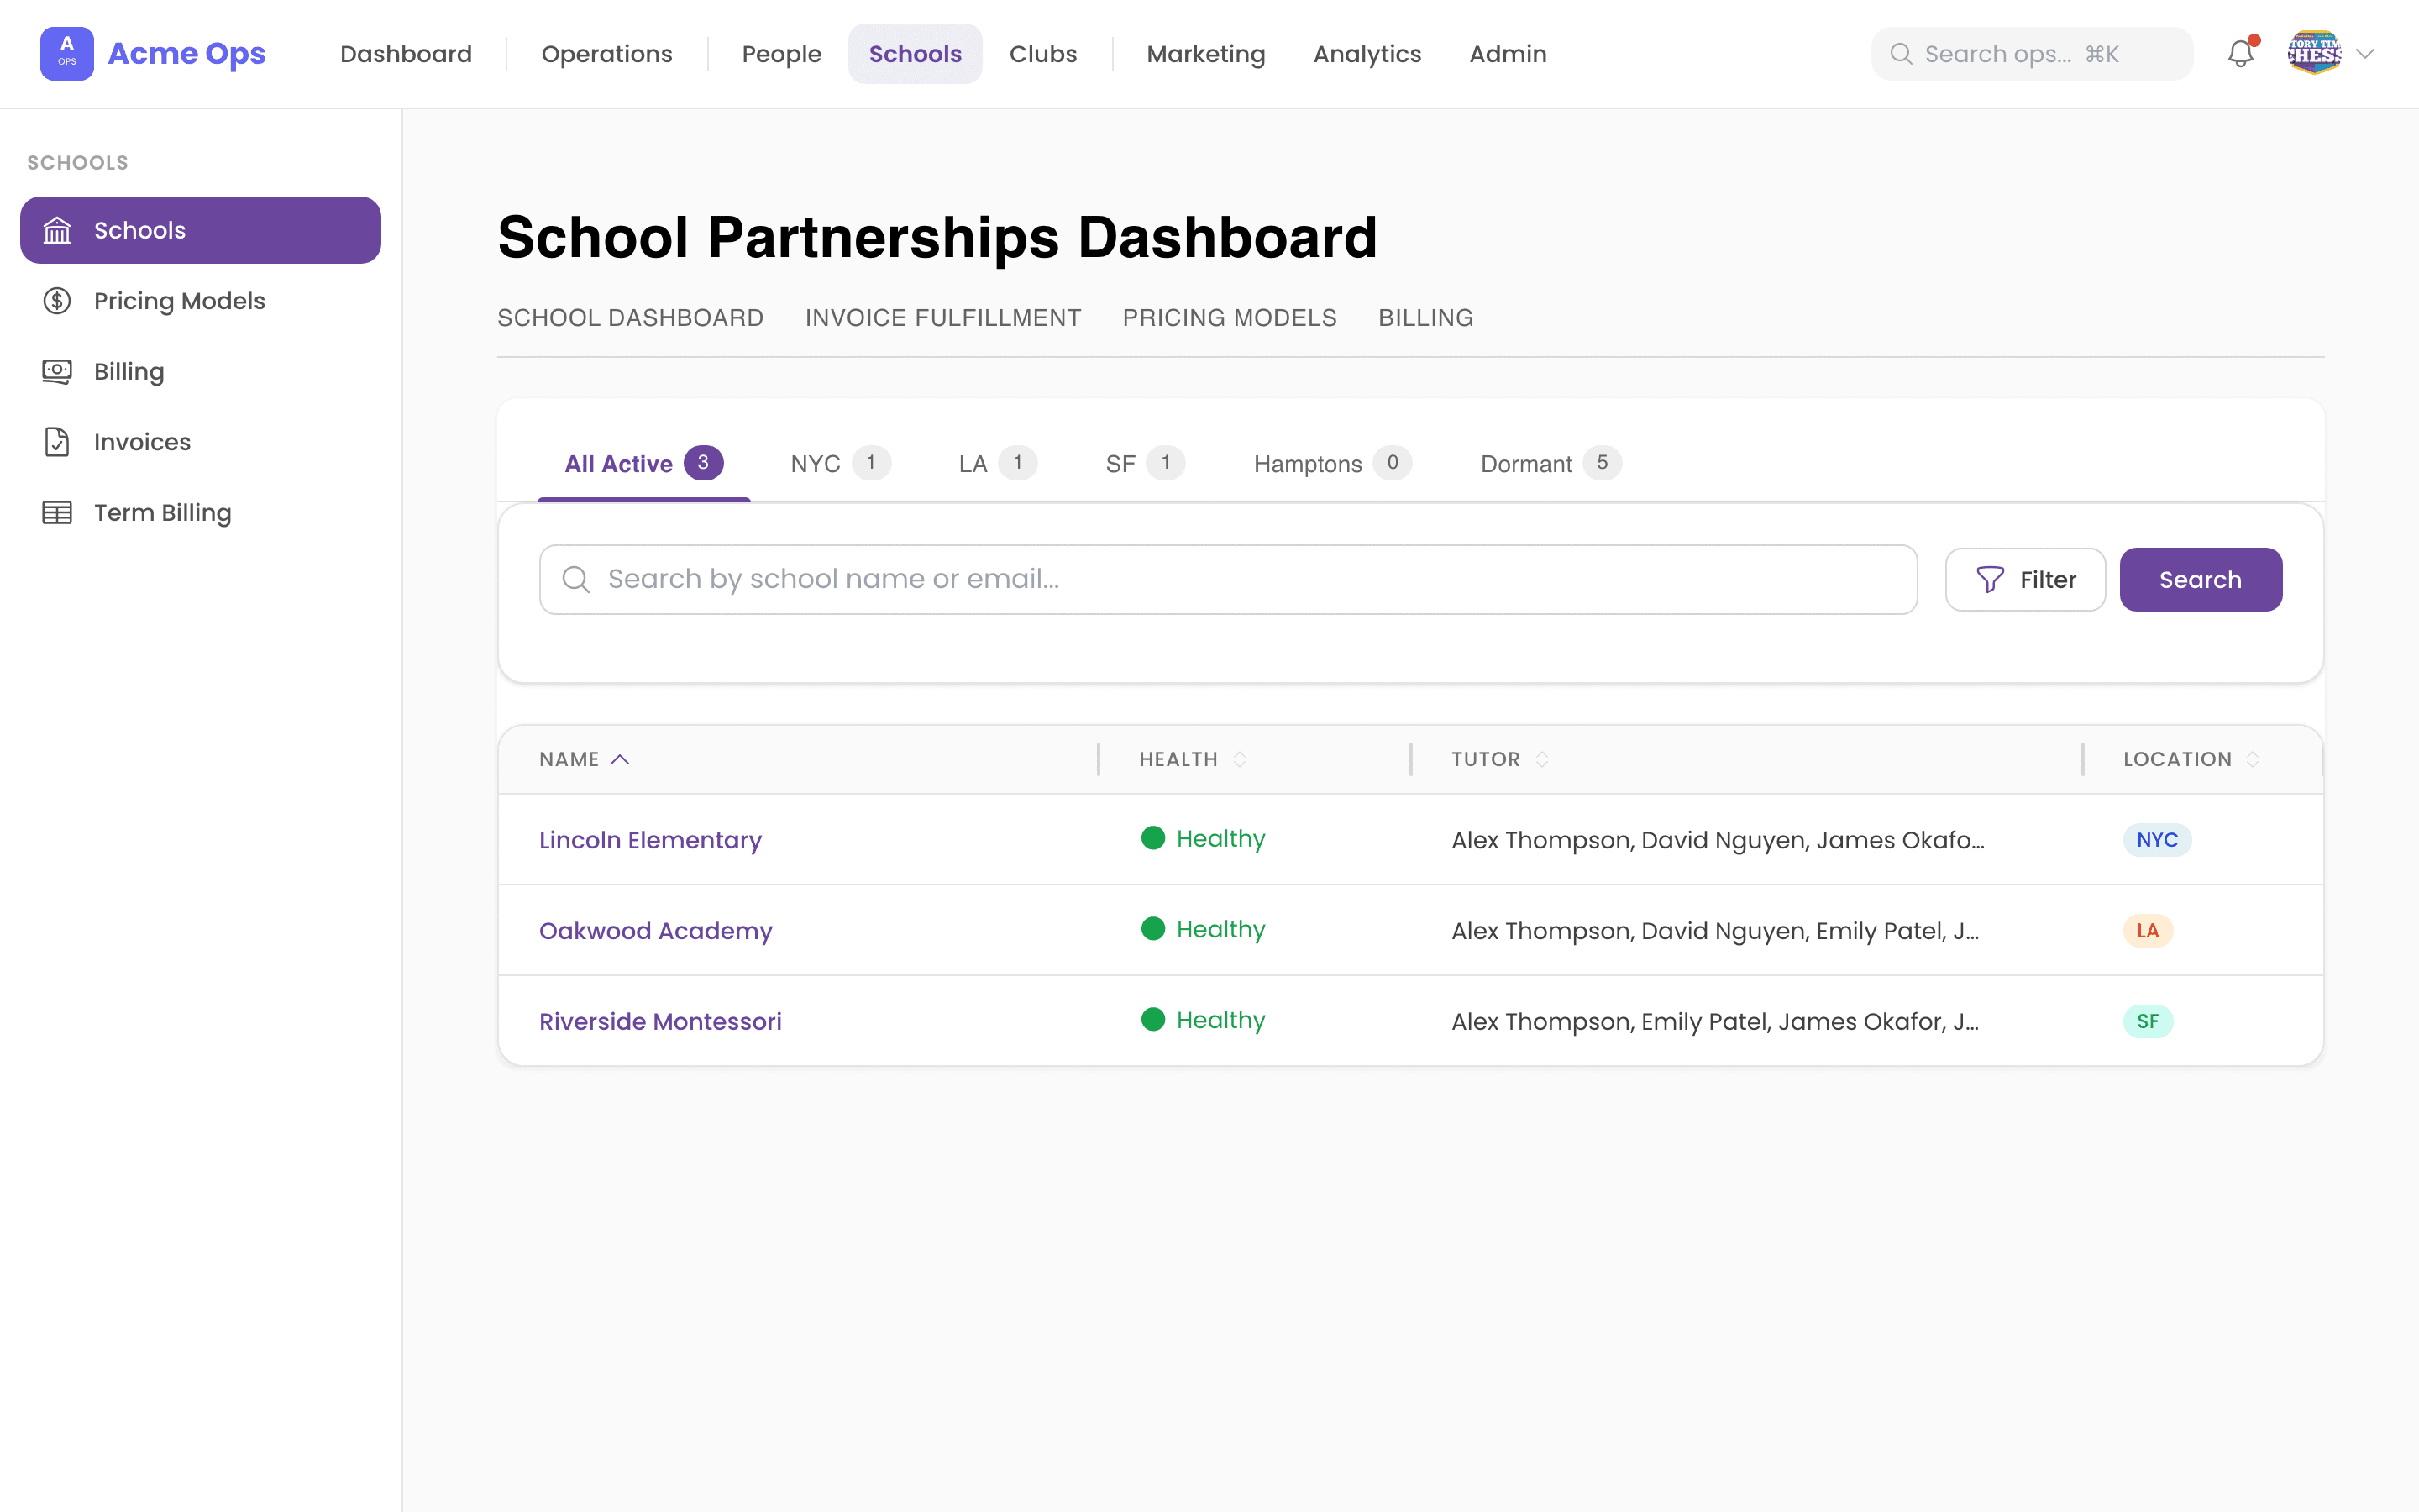The image size is (2419, 1512).
Task: Click the Acme Ops brand name
Action: [x=186, y=54]
